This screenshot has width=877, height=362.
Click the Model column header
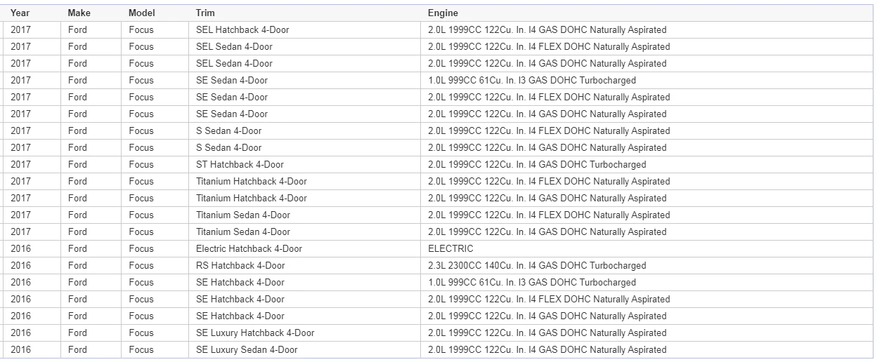point(155,13)
